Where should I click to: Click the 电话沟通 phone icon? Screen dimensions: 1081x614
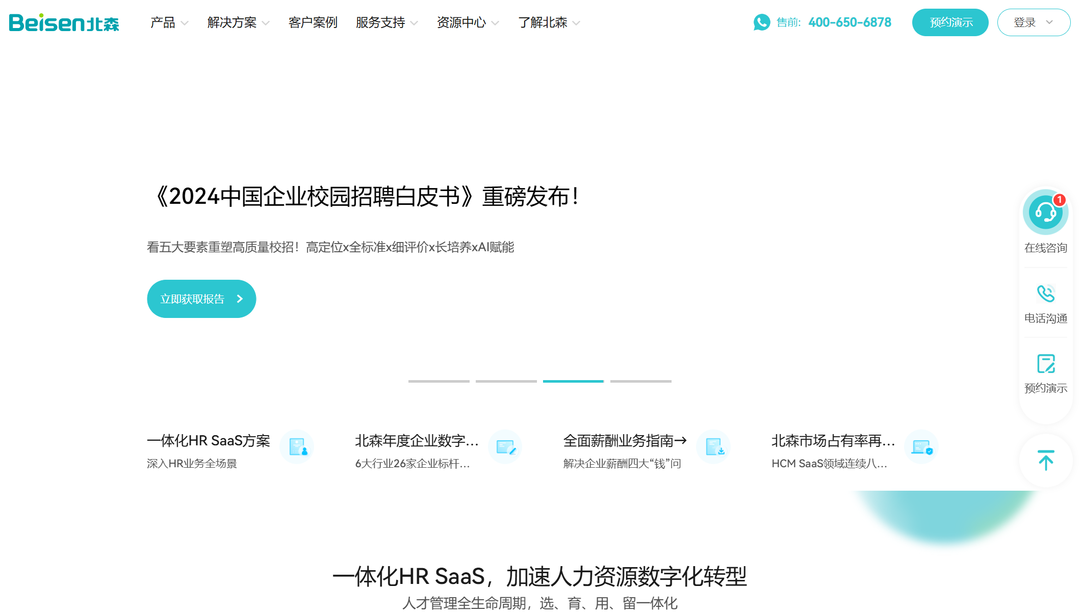[x=1046, y=293]
